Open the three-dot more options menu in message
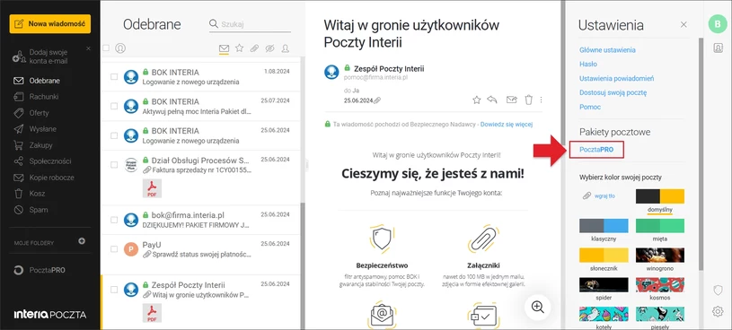Image resolution: width=732 pixels, height=330 pixels. (x=541, y=100)
